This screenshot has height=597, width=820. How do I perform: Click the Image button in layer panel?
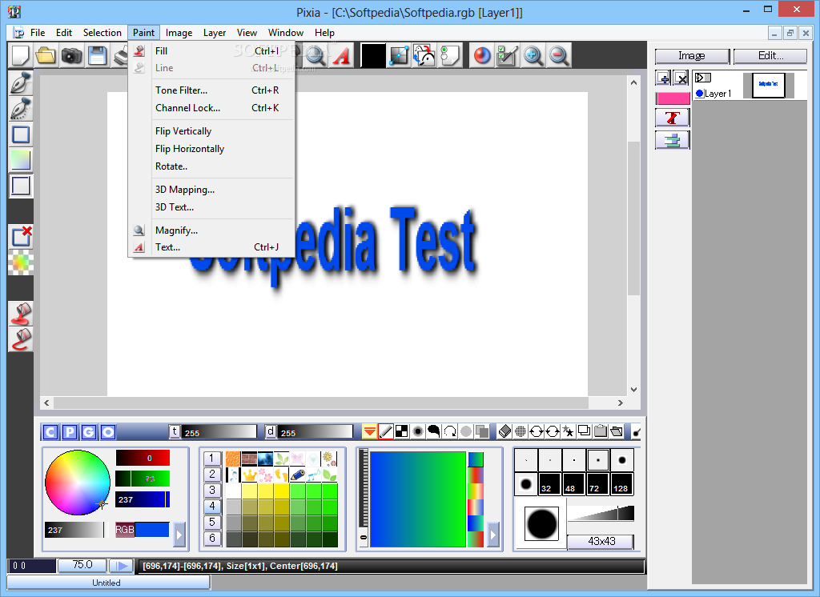(692, 56)
